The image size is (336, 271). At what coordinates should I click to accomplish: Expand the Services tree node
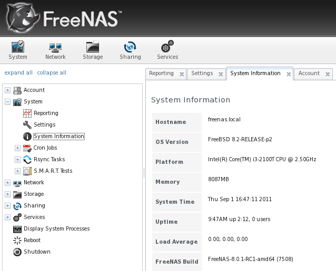pos(7,217)
